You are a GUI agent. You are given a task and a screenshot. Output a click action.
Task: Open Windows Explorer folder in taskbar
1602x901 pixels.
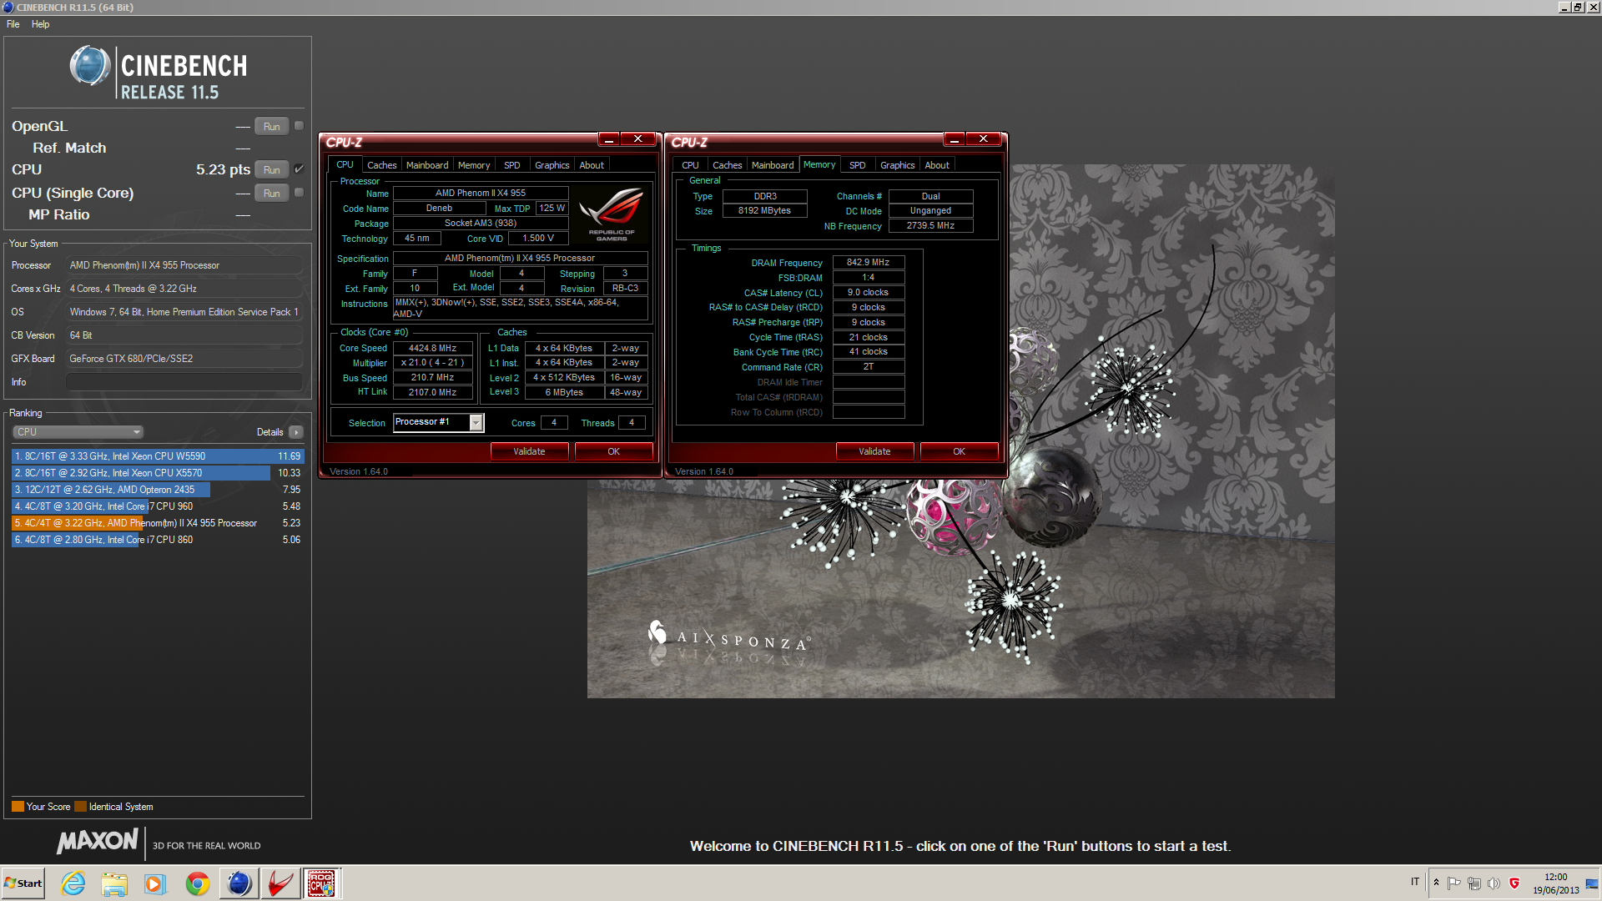click(114, 883)
